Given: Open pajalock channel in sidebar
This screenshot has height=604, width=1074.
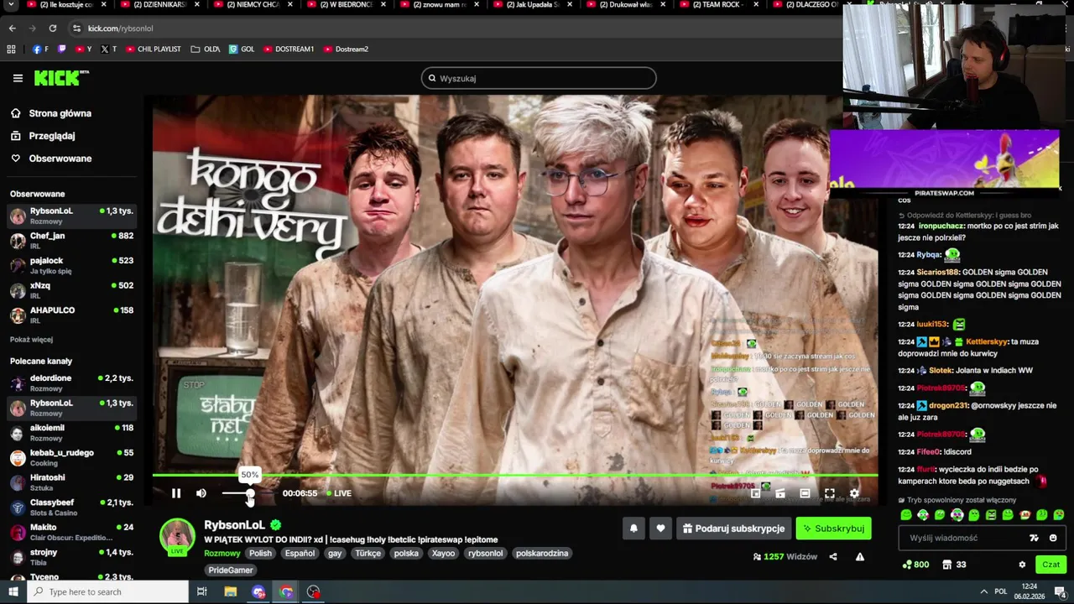Looking at the screenshot, I should (71, 266).
